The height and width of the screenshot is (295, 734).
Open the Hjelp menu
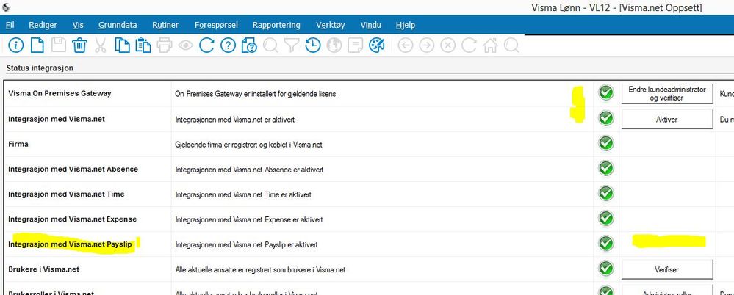pyautogui.click(x=406, y=25)
